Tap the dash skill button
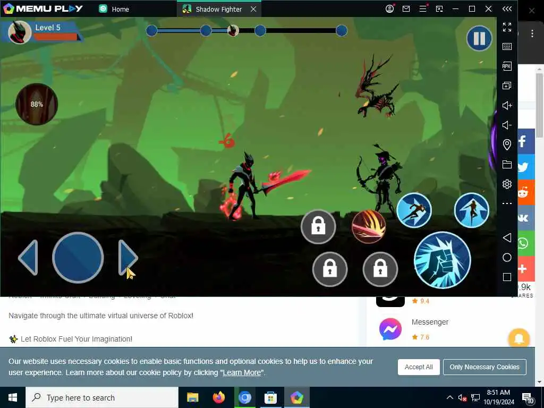Viewport: 544px width, 408px height. (x=414, y=210)
